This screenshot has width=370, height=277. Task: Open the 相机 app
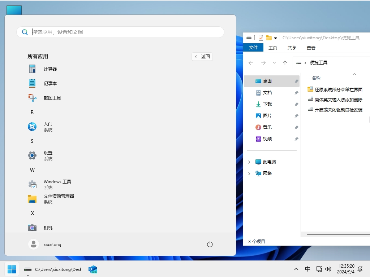(x=48, y=228)
